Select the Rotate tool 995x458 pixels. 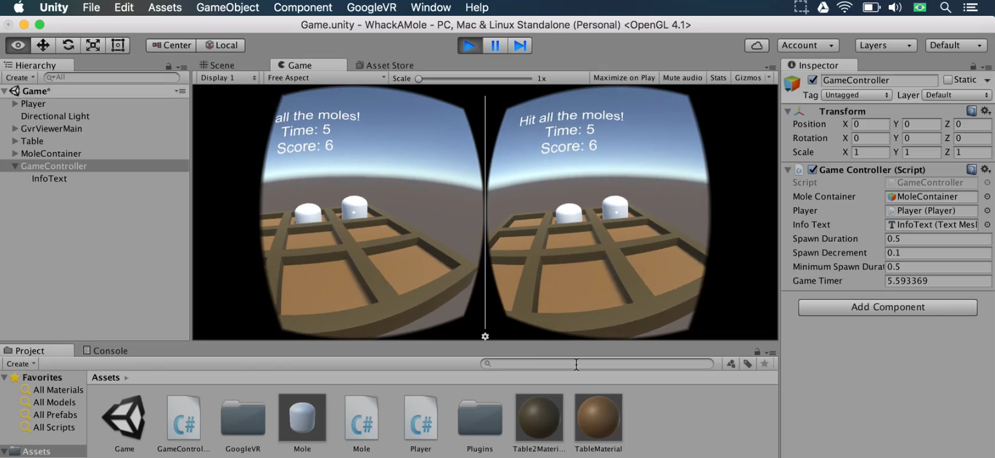point(68,45)
